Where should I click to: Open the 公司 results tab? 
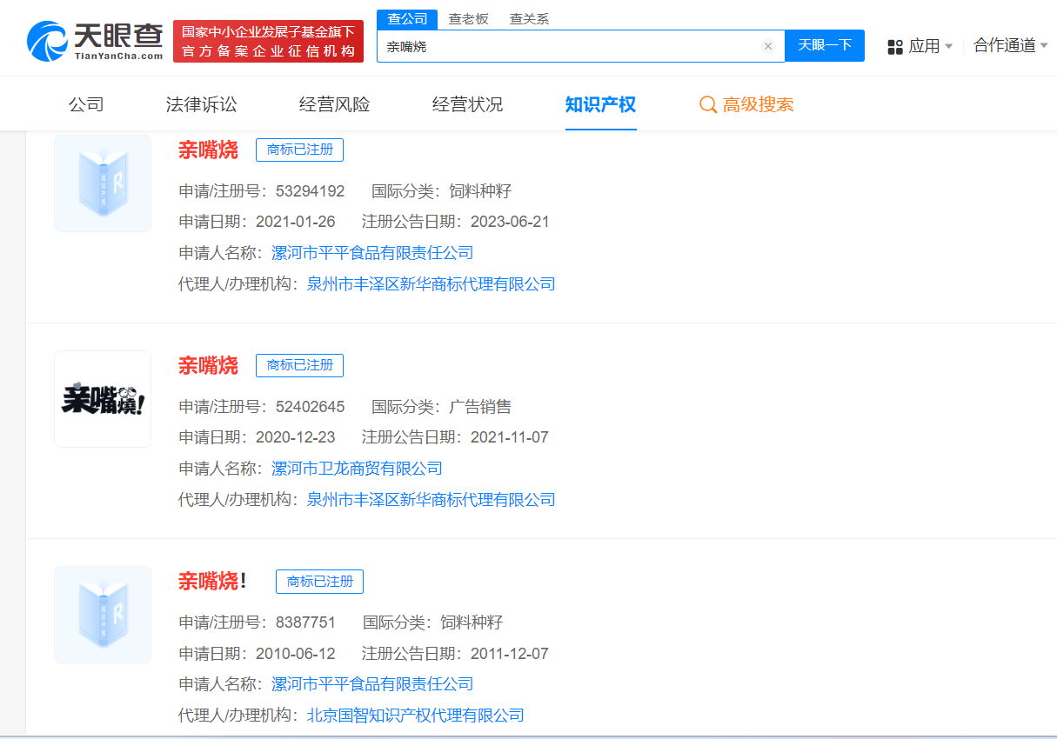tap(86, 105)
